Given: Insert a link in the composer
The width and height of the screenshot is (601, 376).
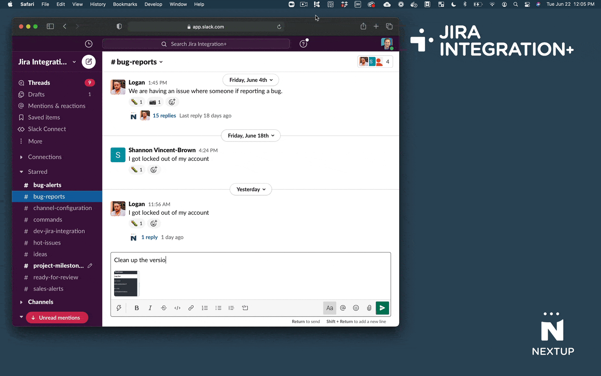Looking at the screenshot, I should pyautogui.click(x=191, y=308).
